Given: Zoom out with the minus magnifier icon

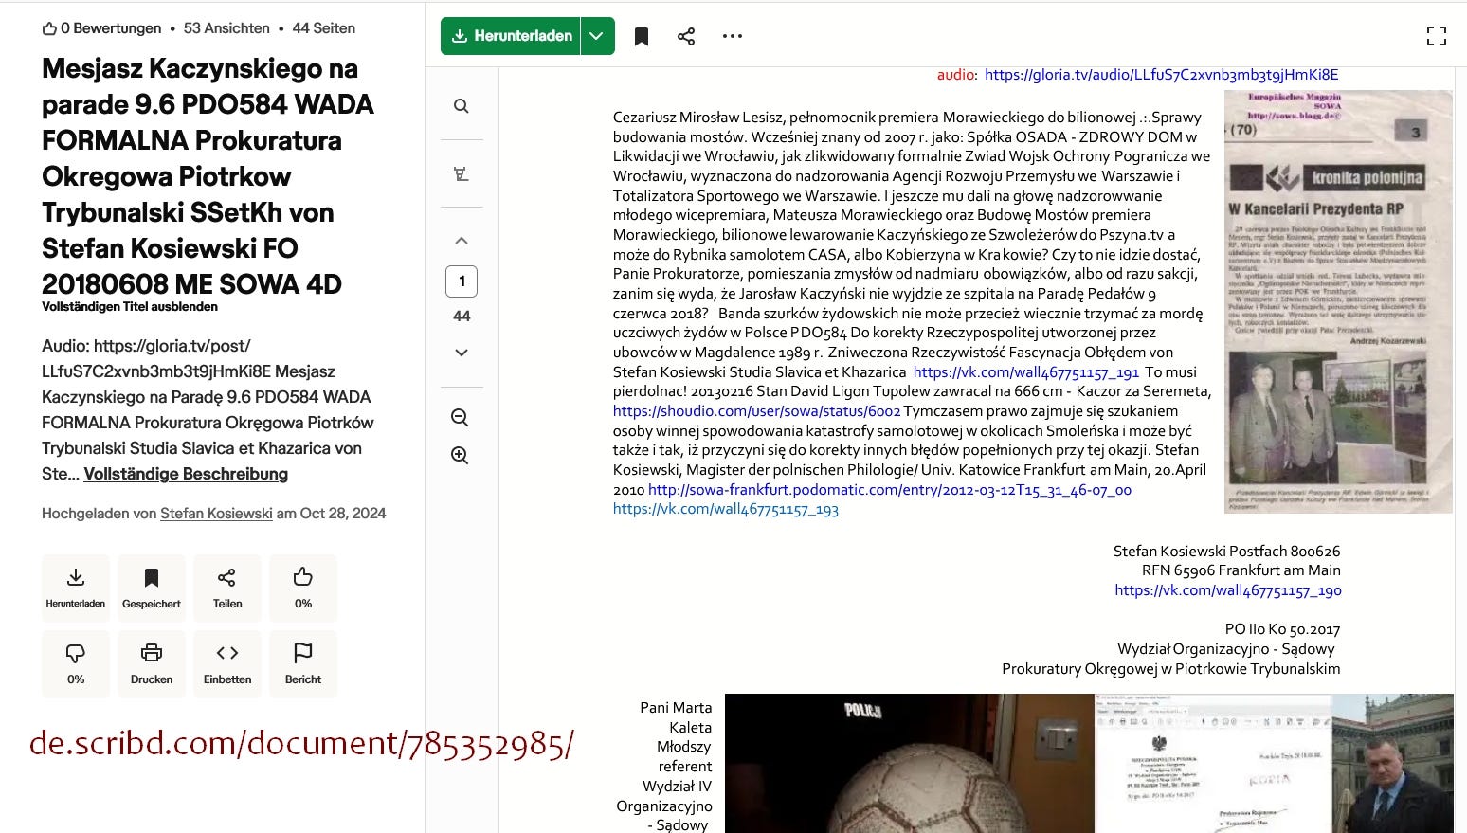Looking at the screenshot, I should point(460,418).
